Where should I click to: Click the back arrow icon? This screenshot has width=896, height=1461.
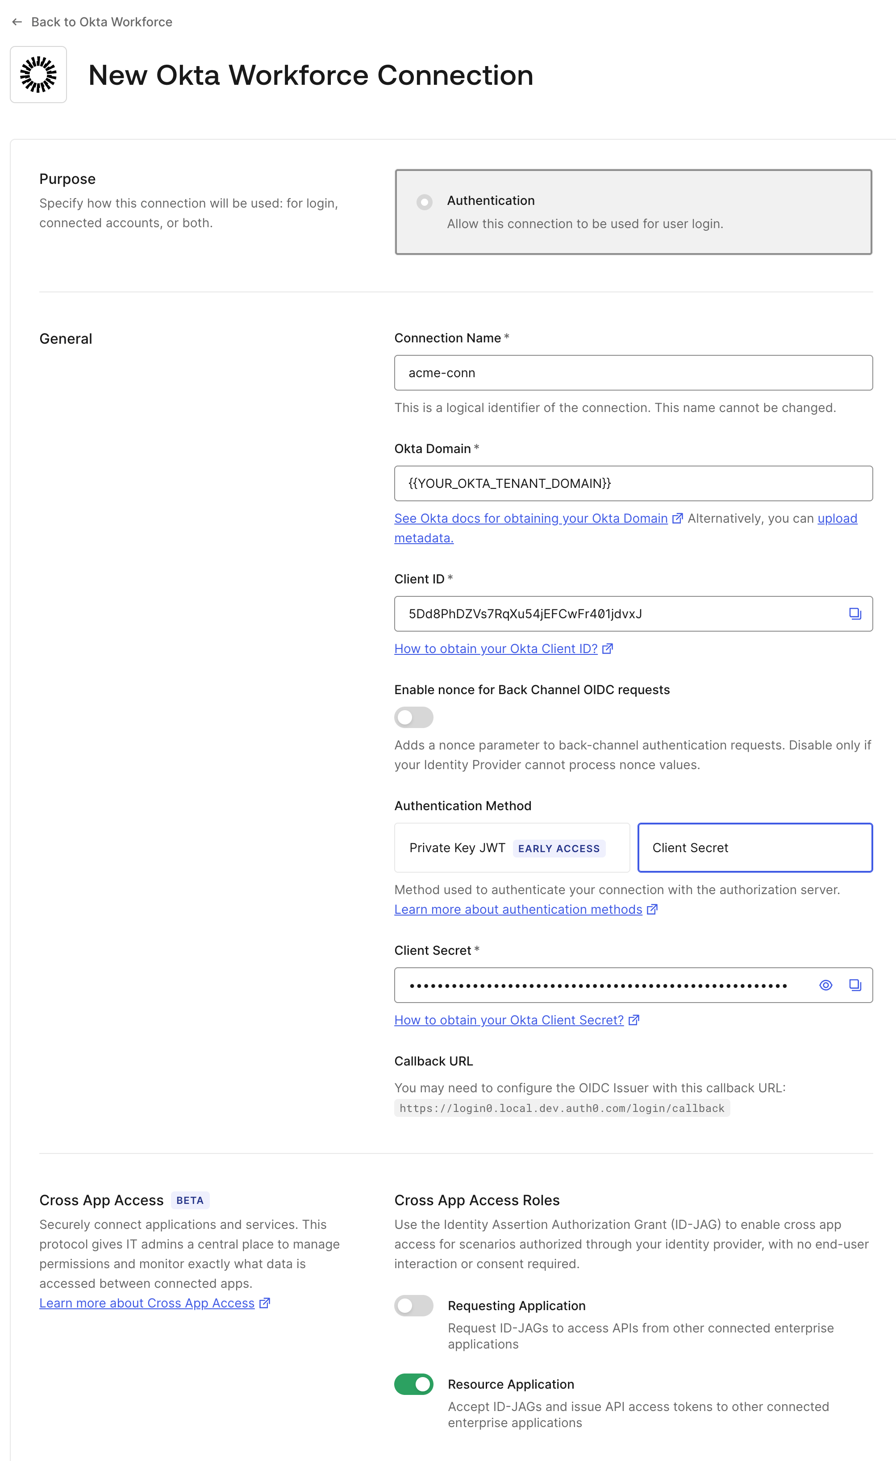point(17,22)
